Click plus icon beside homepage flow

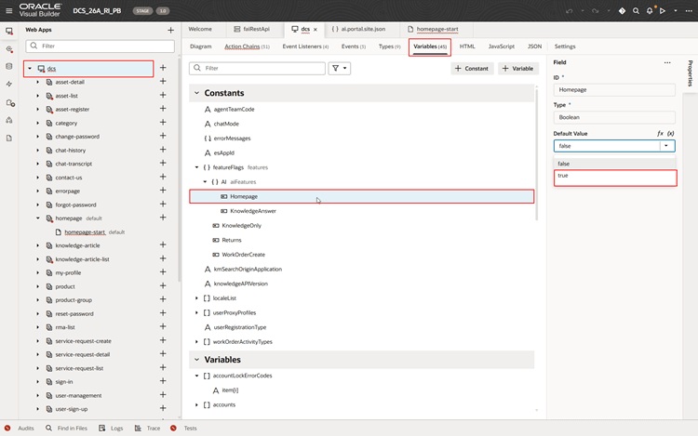tap(163, 218)
